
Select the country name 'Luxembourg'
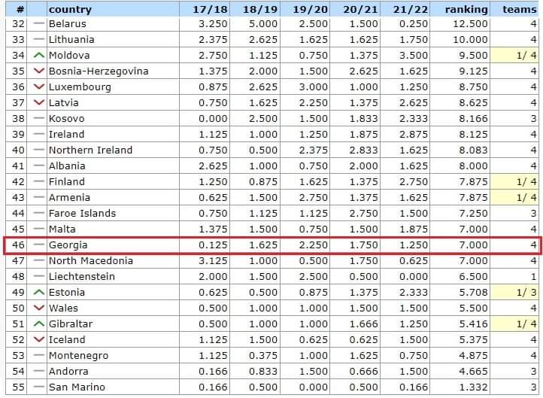pos(80,87)
